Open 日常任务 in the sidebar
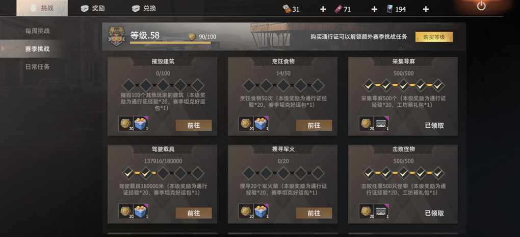 pos(38,67)
